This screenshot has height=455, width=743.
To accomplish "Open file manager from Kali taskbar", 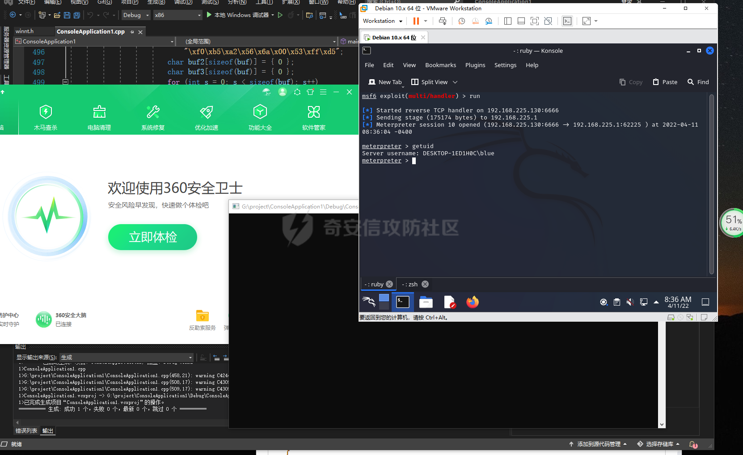I will (x=426, y=302).
